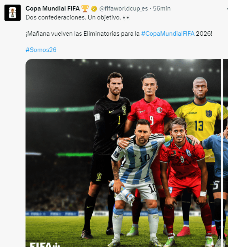Open the second image sliver on right edge
This screenshot has height=247, width=228.
[226, 153]
